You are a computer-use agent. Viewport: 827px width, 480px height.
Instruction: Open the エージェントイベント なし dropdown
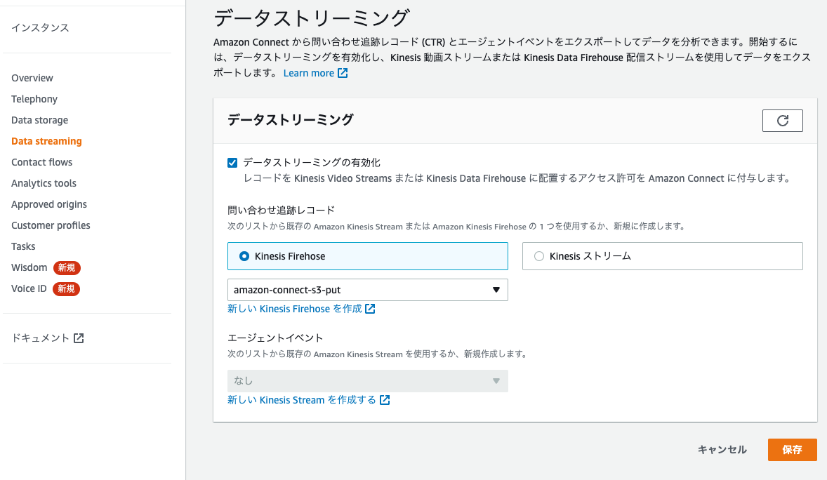(368, 381)
